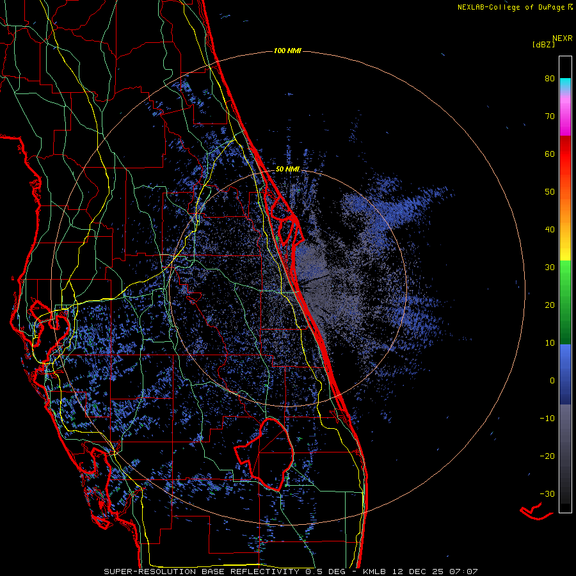Viewport: 576px width, 576px height.
Task: Click the NEXR label above the color scale
Action: click(x=562, y=38)
